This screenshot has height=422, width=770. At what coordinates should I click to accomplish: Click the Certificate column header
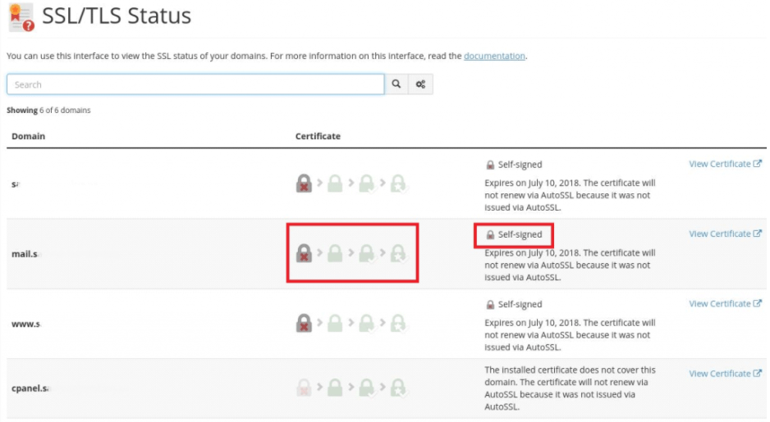318,136
